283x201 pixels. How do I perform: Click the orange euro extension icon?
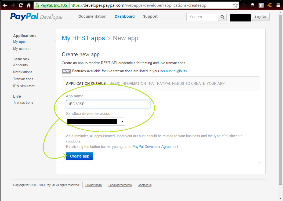pyautogui.click(x=270, y=5)
